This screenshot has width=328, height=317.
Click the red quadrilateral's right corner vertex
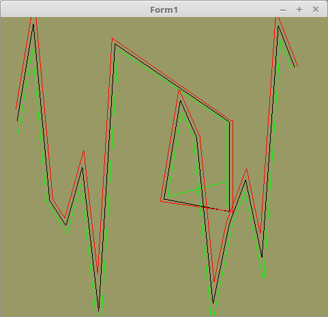pos(233,121)
